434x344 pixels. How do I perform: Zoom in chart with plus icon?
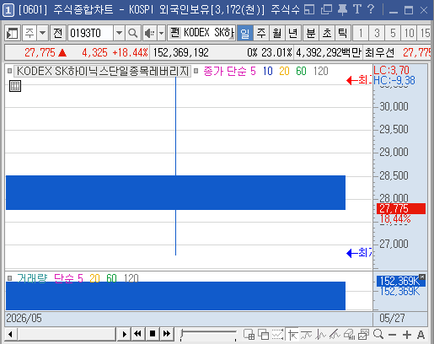[x=407, y=335]
